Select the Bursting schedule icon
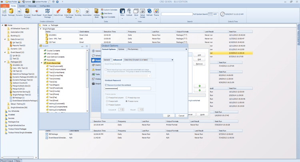The width and height of the screenshot is (300, 162). pos(78,12)
